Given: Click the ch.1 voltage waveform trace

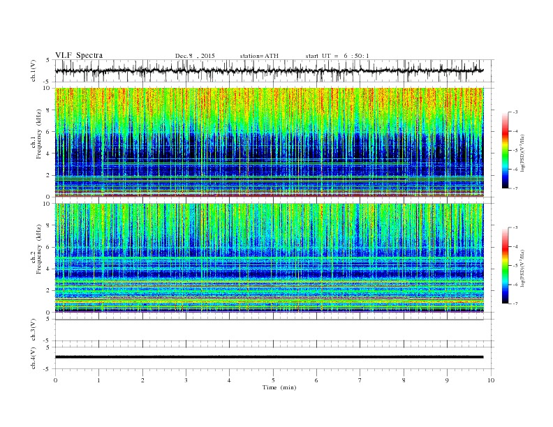Looking at the screenshot, I should [269, 70].
